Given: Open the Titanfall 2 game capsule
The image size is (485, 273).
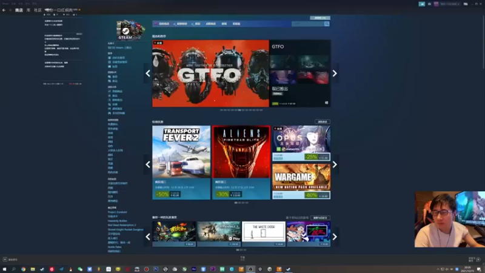Looking at the screenshot, I should pyautogui.click(x=219, y=234).
